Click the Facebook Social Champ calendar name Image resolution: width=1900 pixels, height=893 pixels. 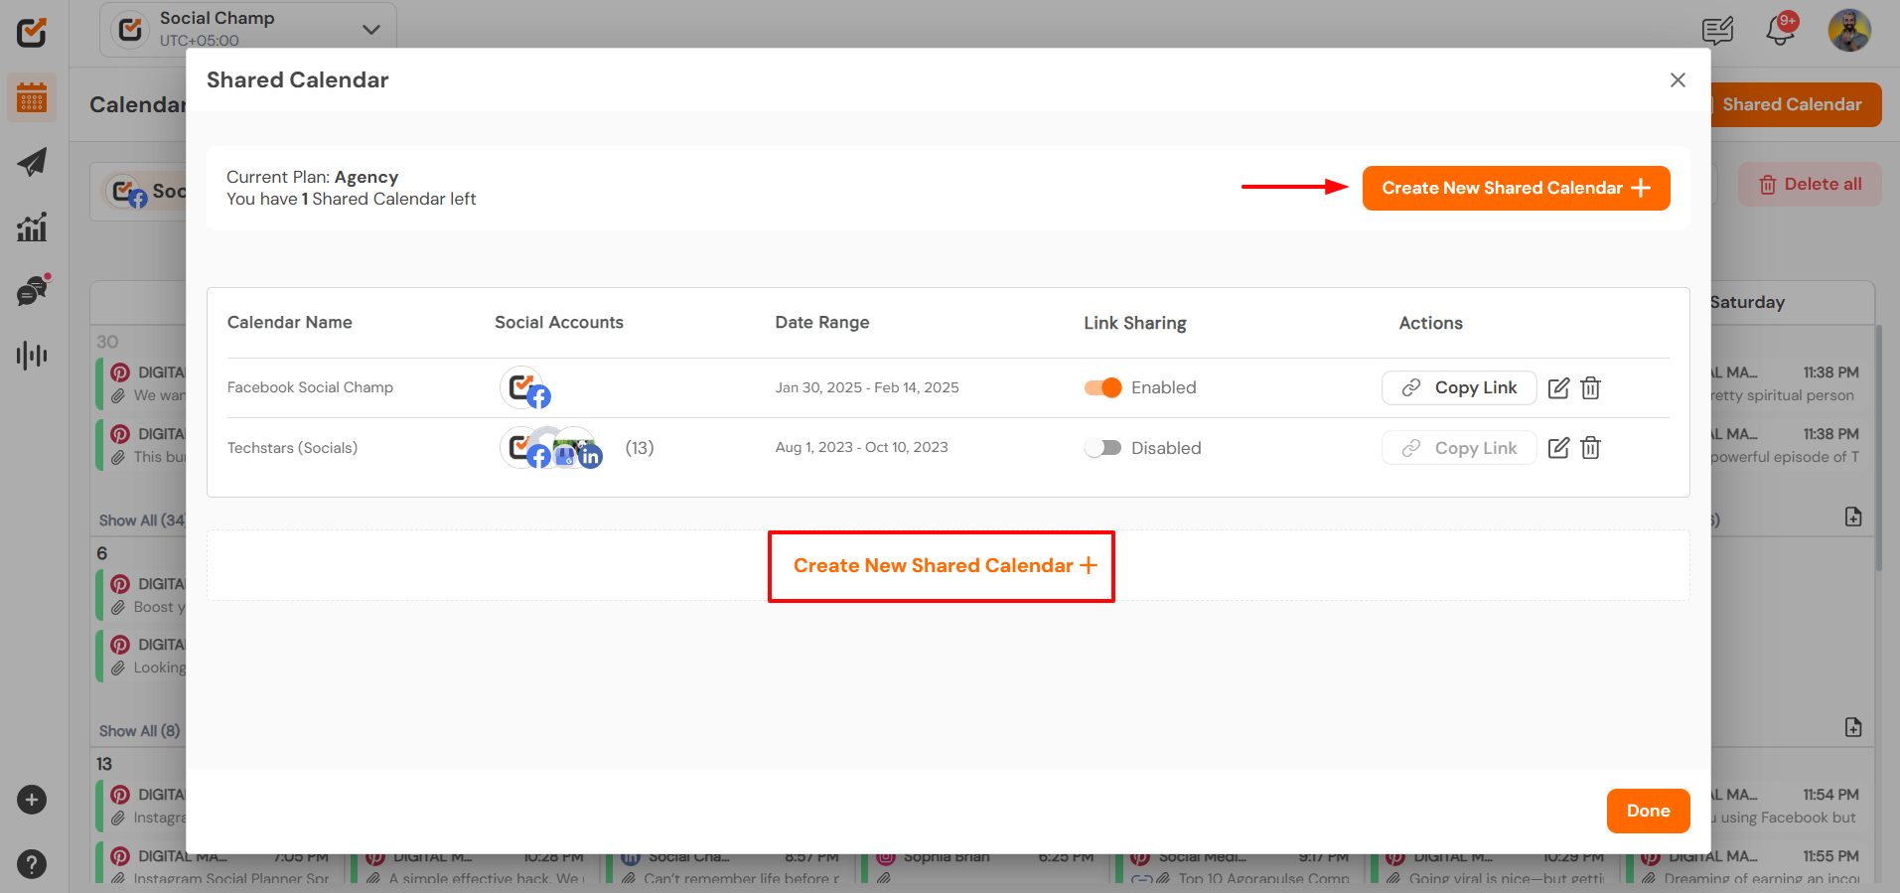pos(310,387)
